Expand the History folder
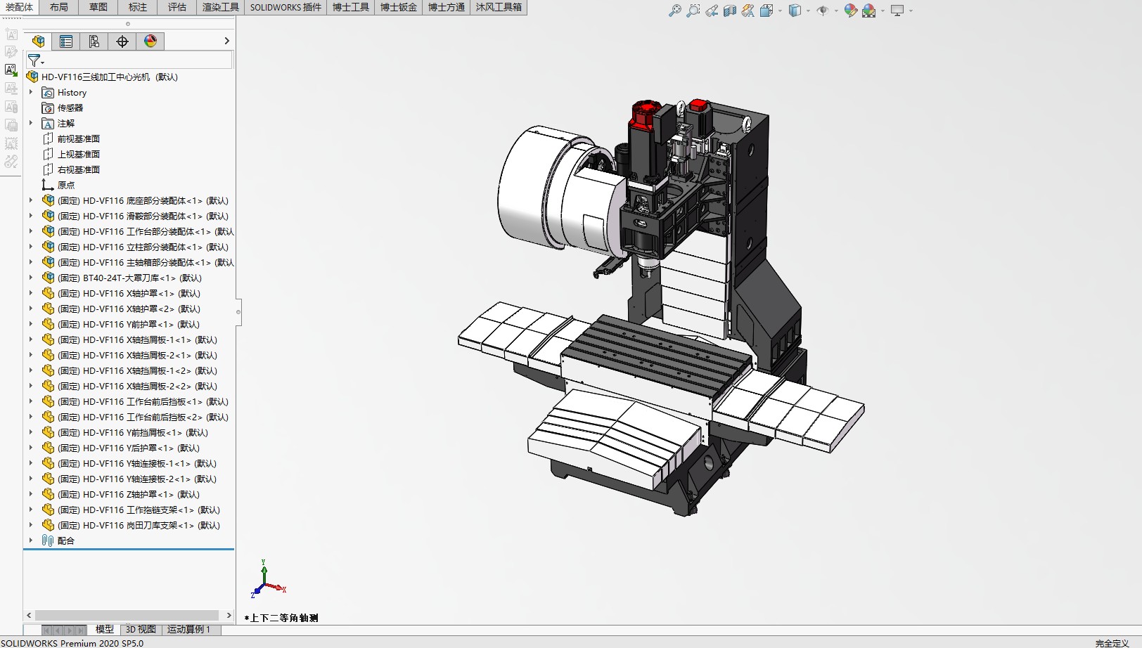This screenshot has width=1142, height=648. [x=30, y=92]
